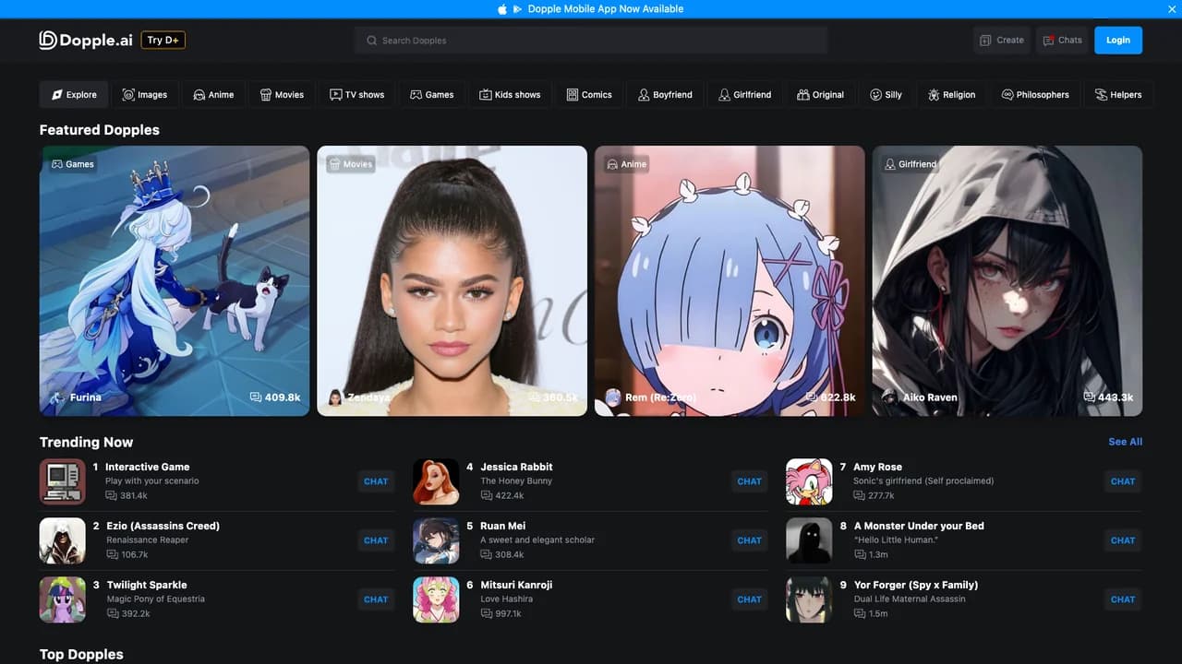Open Ruan Mei avatar
The height and width of the screenshot is (664, 1182).
[436, 540]
